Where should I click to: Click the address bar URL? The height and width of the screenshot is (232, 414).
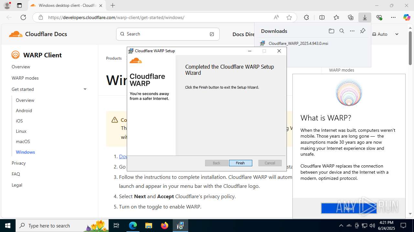point(116,17)
